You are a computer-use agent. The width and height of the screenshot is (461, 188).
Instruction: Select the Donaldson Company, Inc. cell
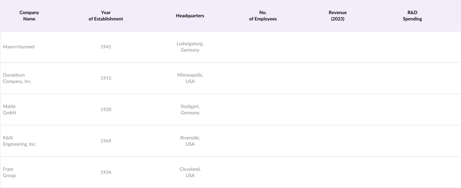point(17,78)
